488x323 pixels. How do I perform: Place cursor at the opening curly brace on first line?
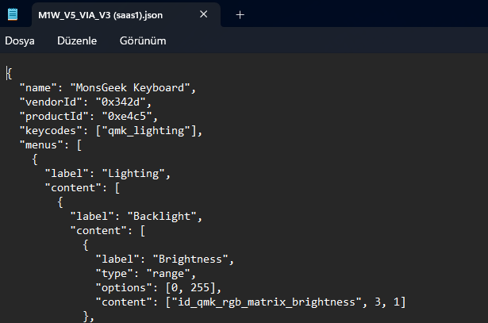tap(9, 72)
